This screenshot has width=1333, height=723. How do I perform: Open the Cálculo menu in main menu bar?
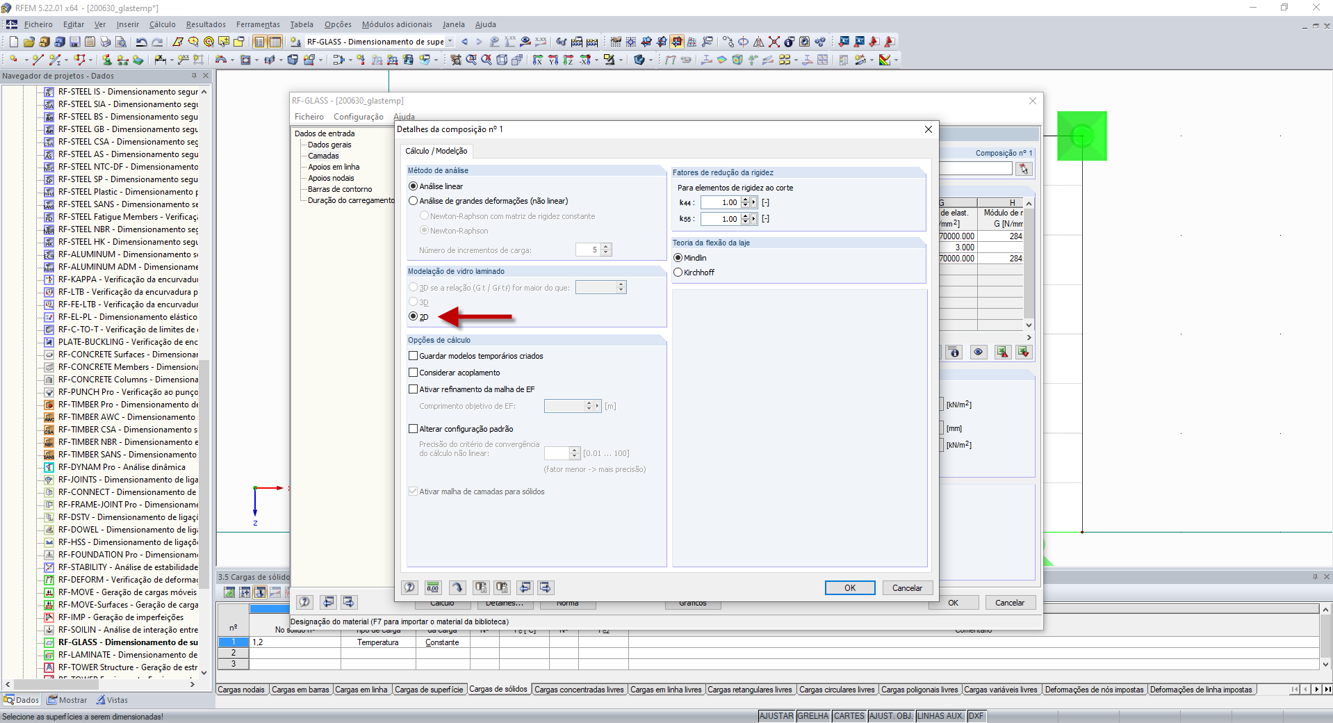162,24
